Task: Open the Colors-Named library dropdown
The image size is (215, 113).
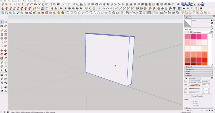Action: pos(201,32)
